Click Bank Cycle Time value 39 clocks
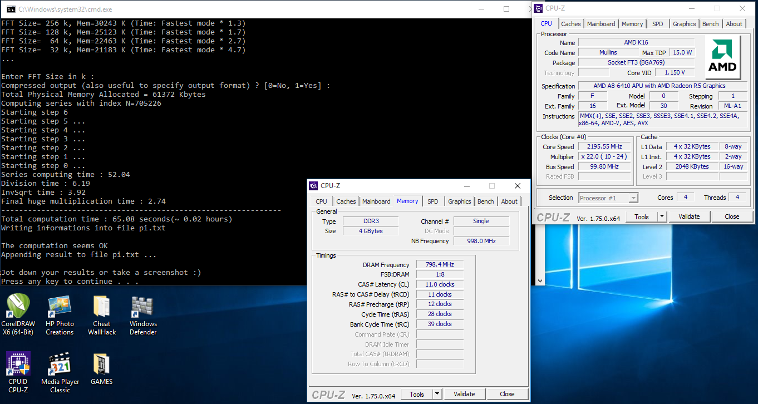 [440, 324]
